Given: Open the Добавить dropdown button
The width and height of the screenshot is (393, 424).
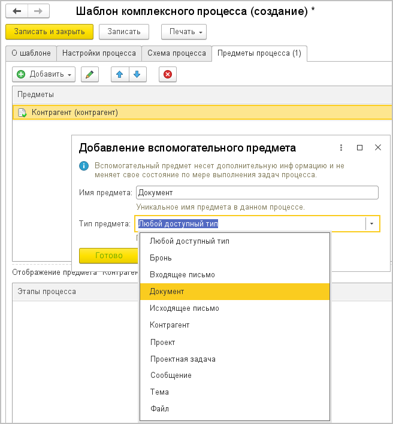Looking at the screenshot, I should 44,74.
